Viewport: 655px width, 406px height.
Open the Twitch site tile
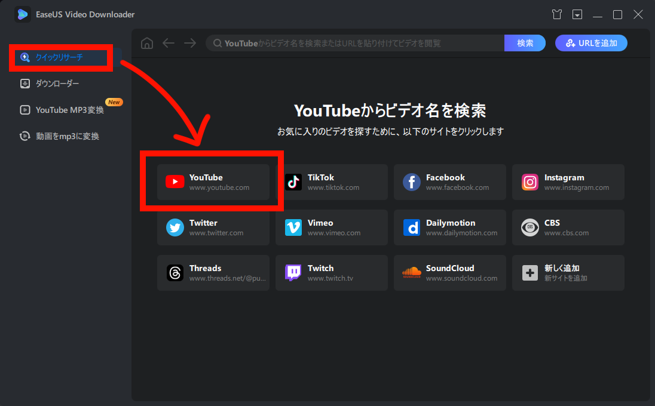(x=331, y=273)
